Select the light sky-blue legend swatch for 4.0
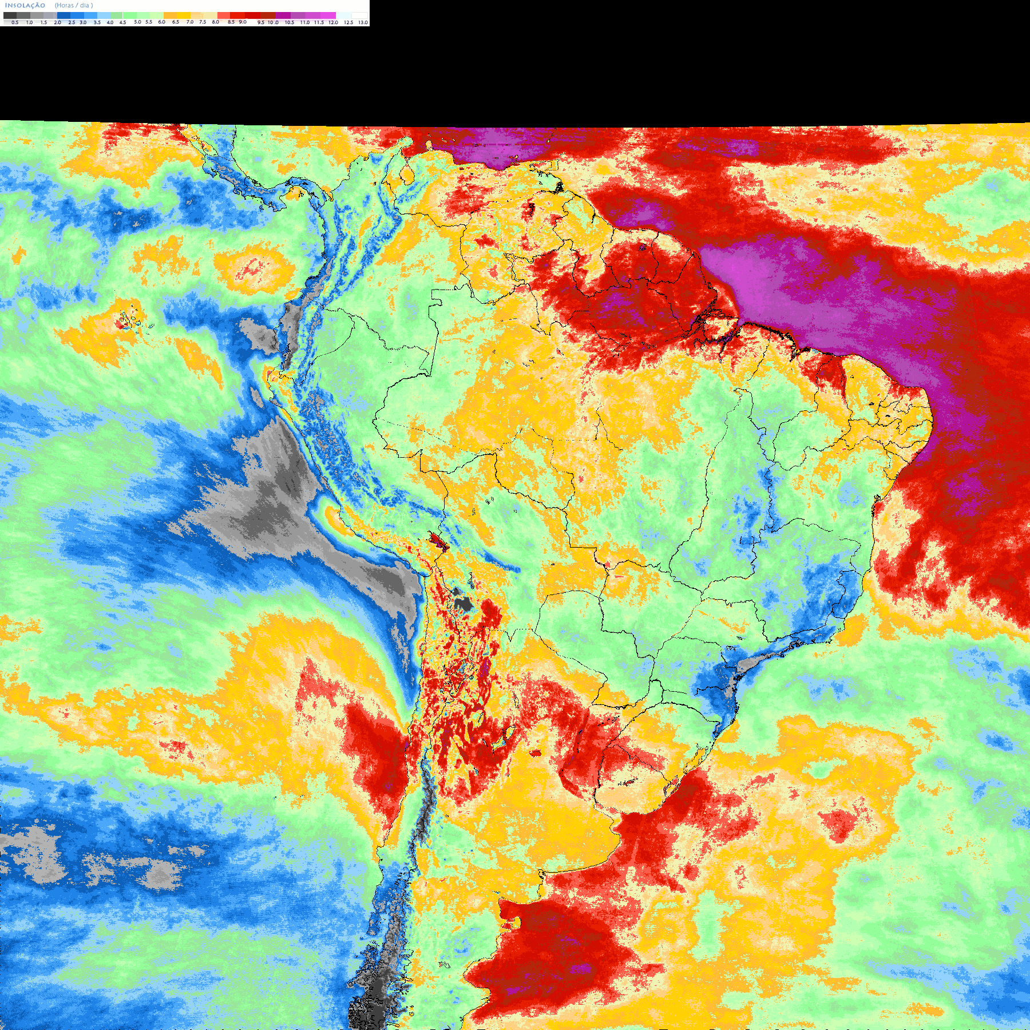Image resolution: width=1030 pixels, height=1030 pixels. tap(104, 15)
